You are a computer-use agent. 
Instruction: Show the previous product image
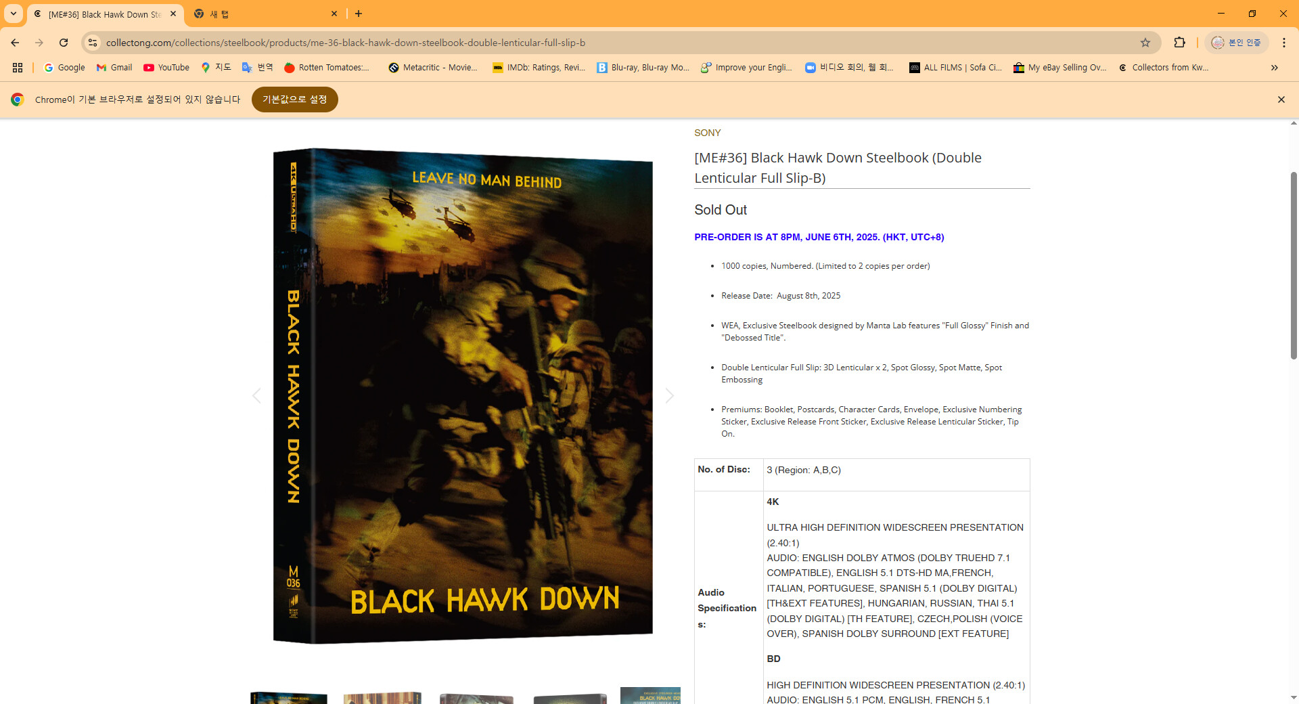tap(256, 396)
